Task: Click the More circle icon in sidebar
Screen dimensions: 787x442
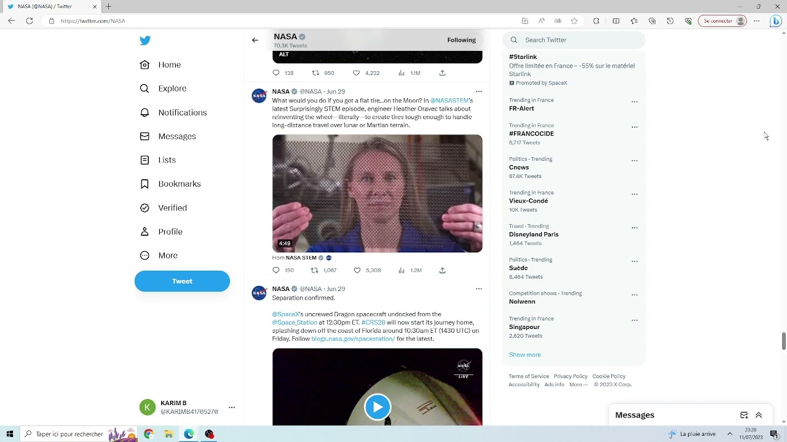Action: coord(144,255)
